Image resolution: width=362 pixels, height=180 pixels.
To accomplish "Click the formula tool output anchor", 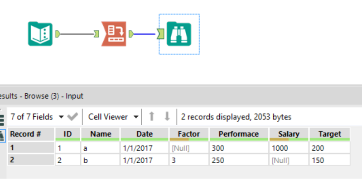I will pyautogui.click(x=131, y=34).
